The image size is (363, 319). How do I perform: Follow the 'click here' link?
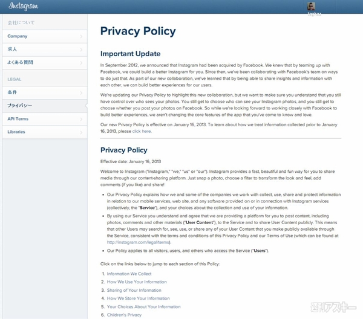click(141, 131)
